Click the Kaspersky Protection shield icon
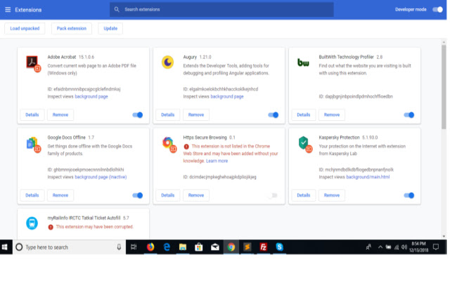Screen dimensions: 450x281 point(304,144)
